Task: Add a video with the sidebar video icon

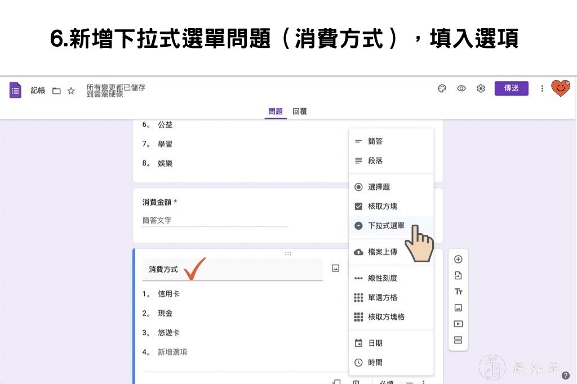Action: tap(458, 324)
